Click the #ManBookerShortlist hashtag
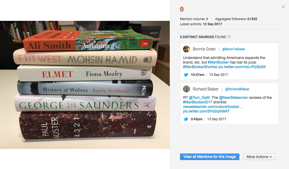289x169 pixels. (x=200, y=67)
